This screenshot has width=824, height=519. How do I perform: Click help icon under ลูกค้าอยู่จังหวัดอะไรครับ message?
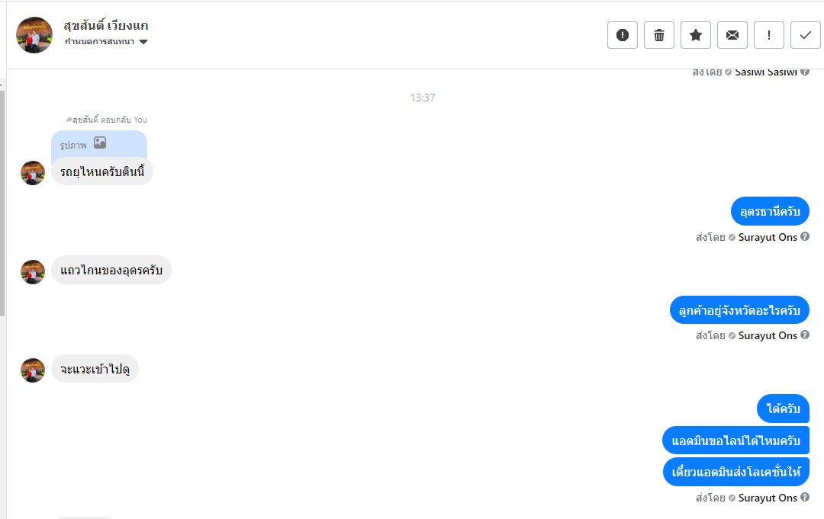(x=805, y=335)
